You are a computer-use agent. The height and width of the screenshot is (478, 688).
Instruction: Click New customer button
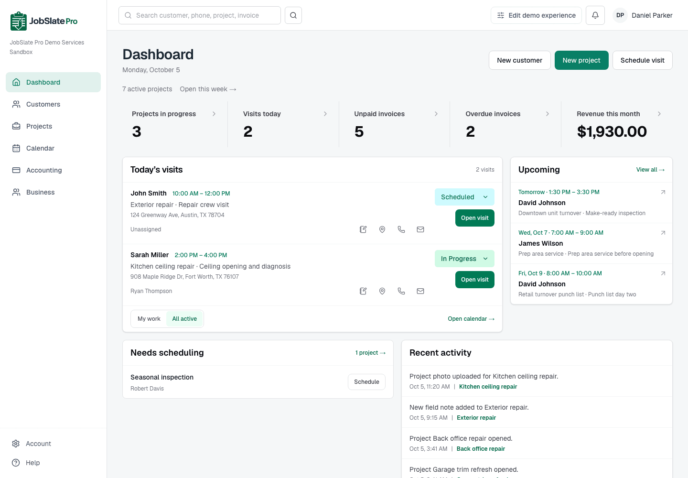519,60
